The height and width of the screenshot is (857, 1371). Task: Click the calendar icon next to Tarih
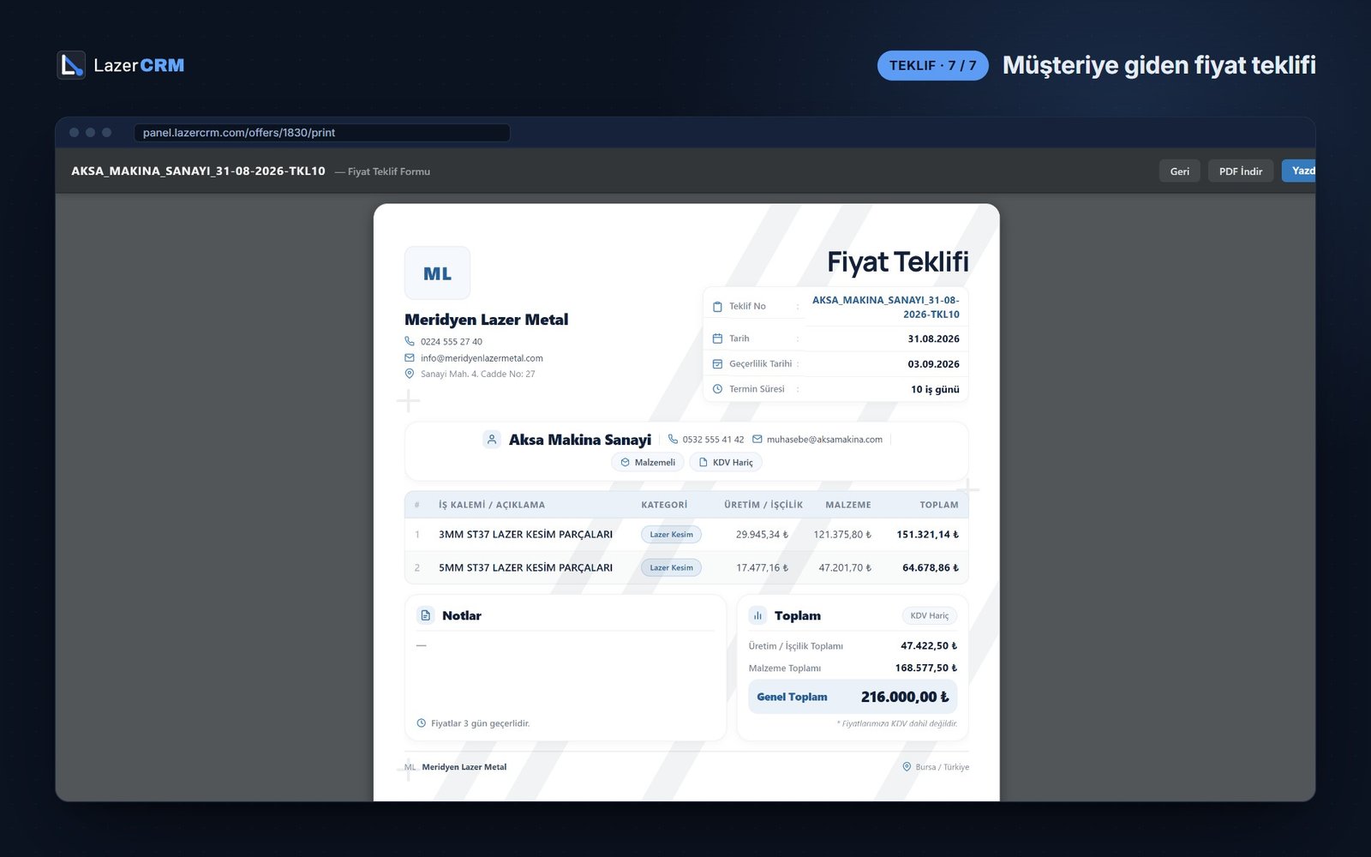tap(717, 339)
